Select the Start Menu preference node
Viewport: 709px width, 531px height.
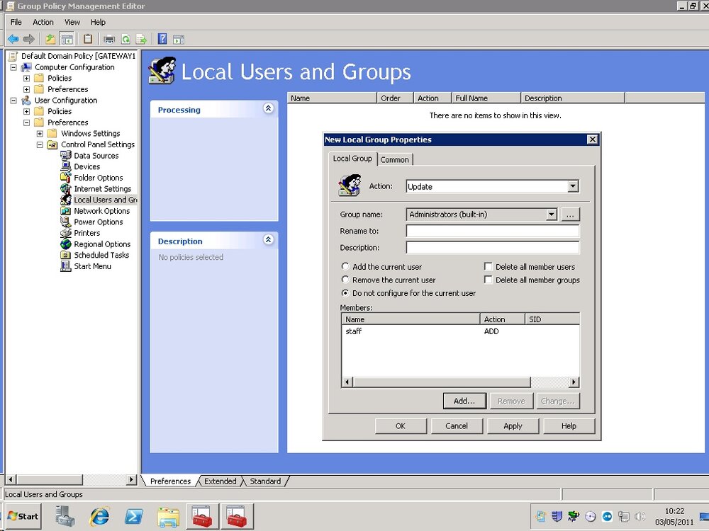click(92, 266)
